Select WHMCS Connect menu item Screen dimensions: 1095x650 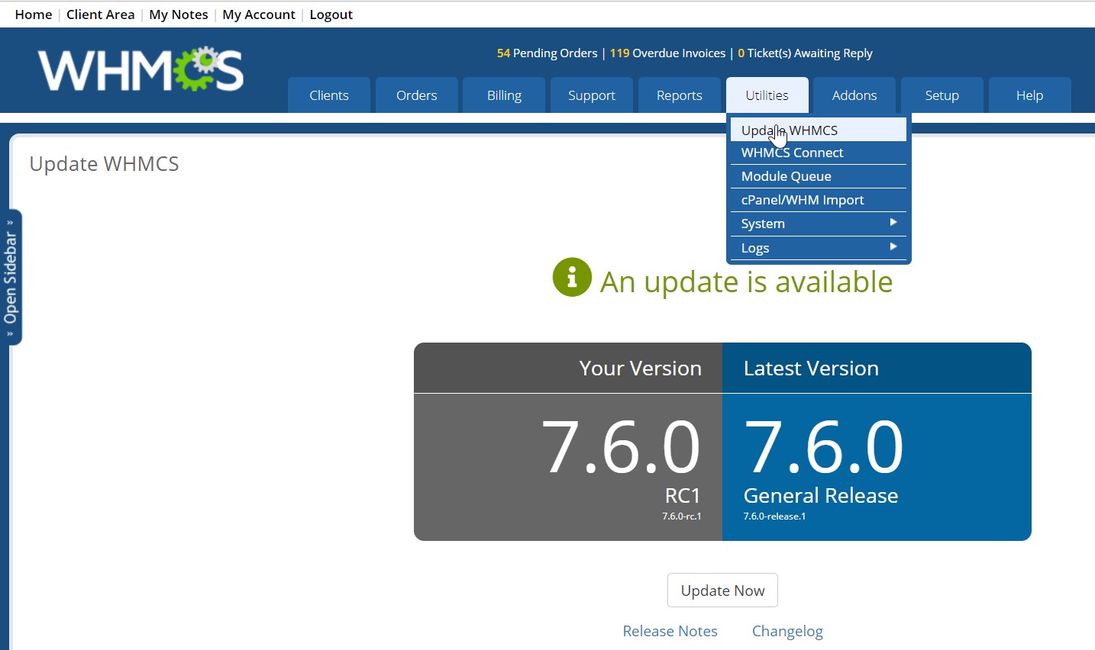pyautogui.click(x=819, y=153)
